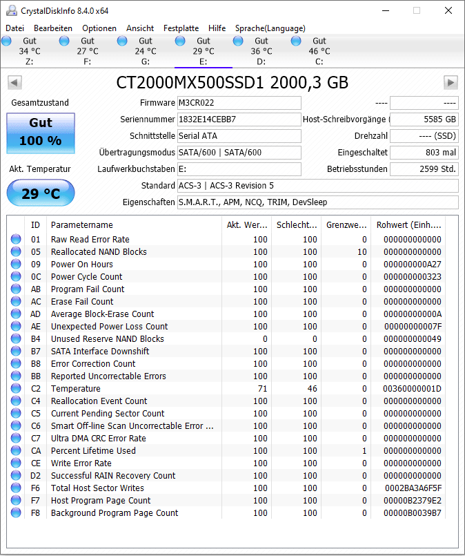
Task: Click status orb for Erase Fail Count
Action: 16,301
